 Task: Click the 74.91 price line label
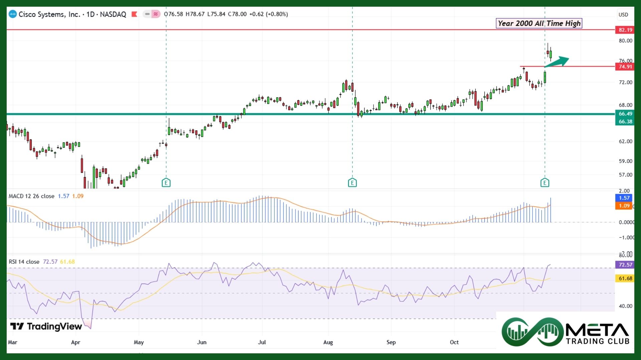click(625, 67)
